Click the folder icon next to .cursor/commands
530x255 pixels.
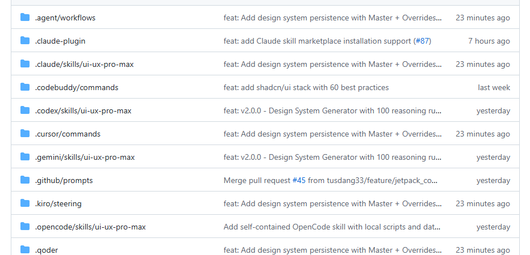(x=25, y=134)
